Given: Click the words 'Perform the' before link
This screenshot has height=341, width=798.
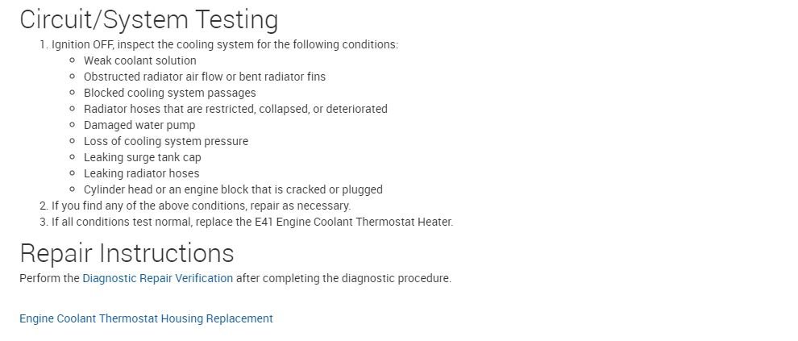Looking at the screenshot, I should point(49,278).
